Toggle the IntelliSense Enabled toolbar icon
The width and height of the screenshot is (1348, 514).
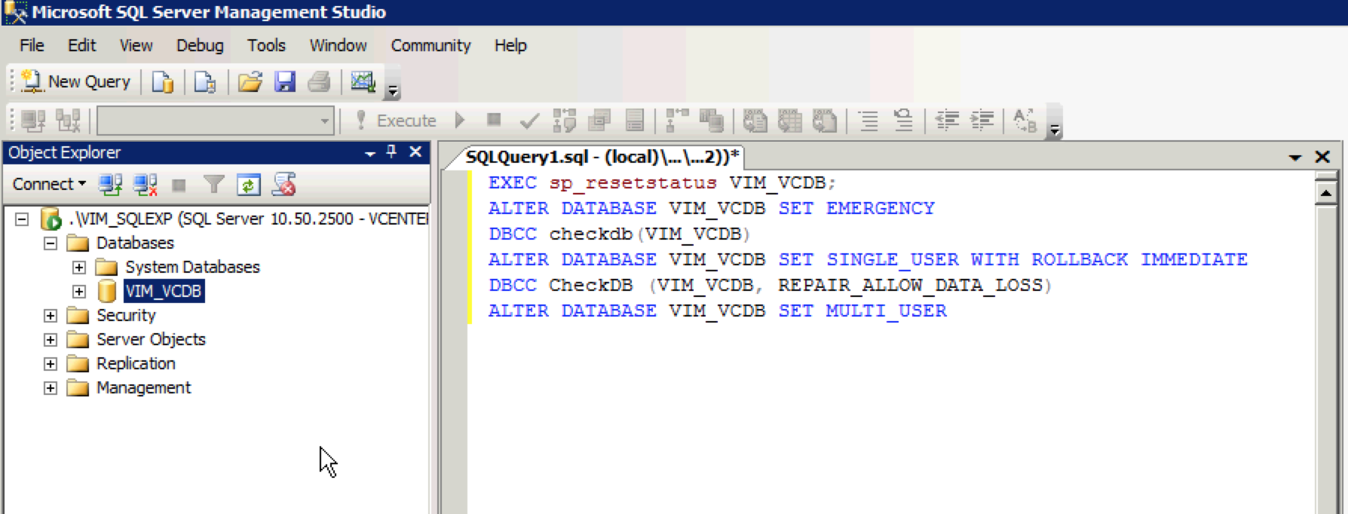pos(635,121)
